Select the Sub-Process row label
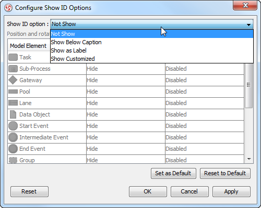Image resolution: width=261 pixels, height=208 pixels. point(35,69)
